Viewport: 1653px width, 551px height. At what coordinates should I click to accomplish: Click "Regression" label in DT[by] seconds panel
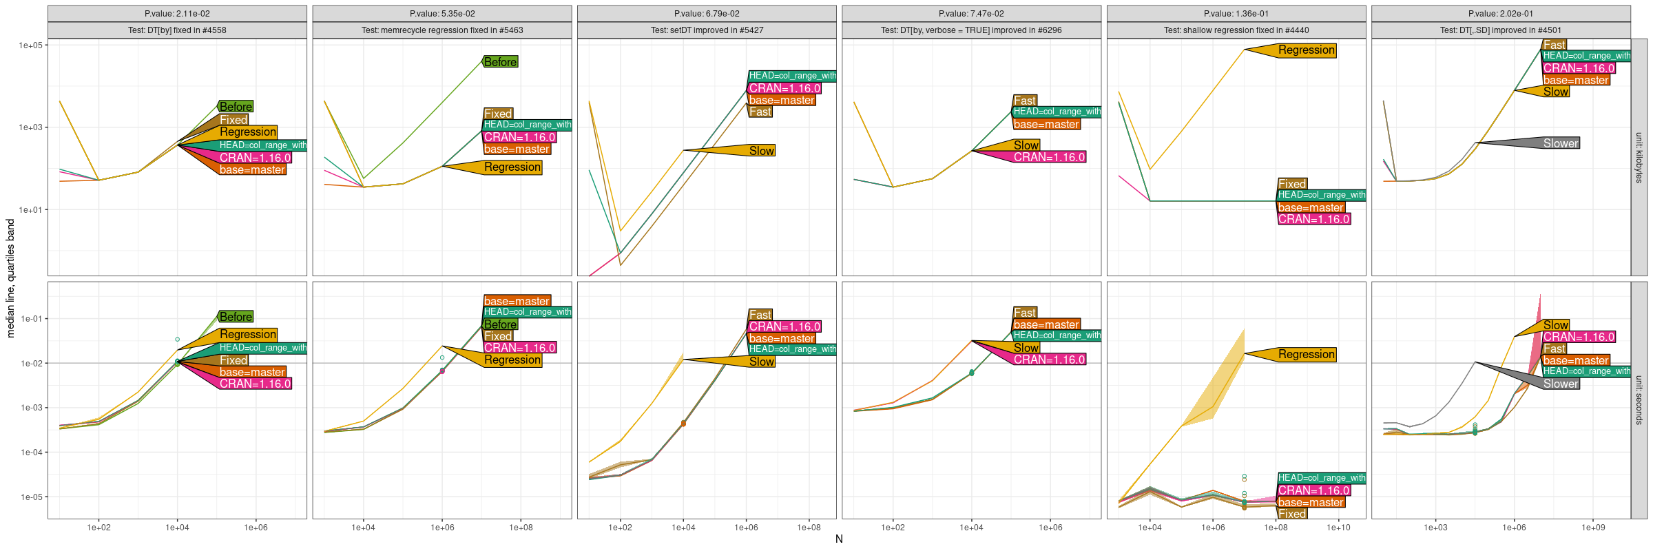coord(248,334)
